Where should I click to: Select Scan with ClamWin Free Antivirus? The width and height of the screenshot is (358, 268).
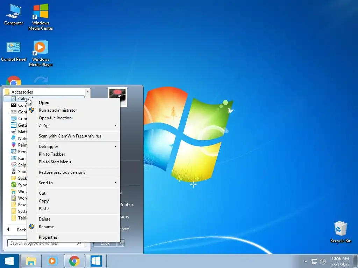pos(73,136)
